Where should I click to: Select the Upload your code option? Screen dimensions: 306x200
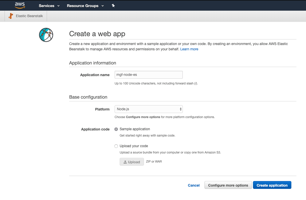(116, 146)
